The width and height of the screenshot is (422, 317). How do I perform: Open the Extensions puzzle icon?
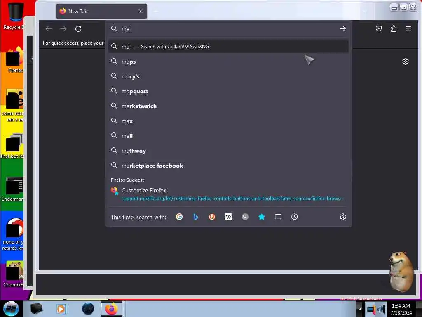point(394,28)
